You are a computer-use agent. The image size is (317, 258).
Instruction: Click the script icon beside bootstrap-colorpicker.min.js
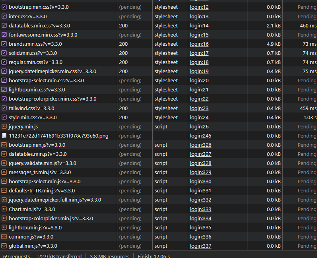pos(4,218)
